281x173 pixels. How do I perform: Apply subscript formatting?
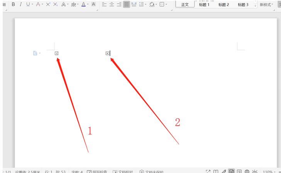[56, 4]
